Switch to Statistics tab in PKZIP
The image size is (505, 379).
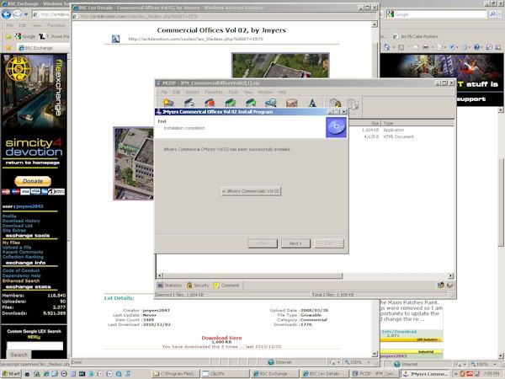click(x=170, y=286)
